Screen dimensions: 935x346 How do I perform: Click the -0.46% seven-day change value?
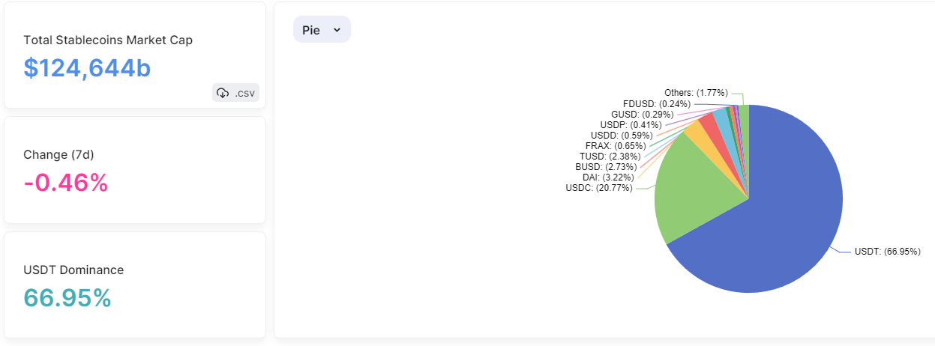point(66,182)
